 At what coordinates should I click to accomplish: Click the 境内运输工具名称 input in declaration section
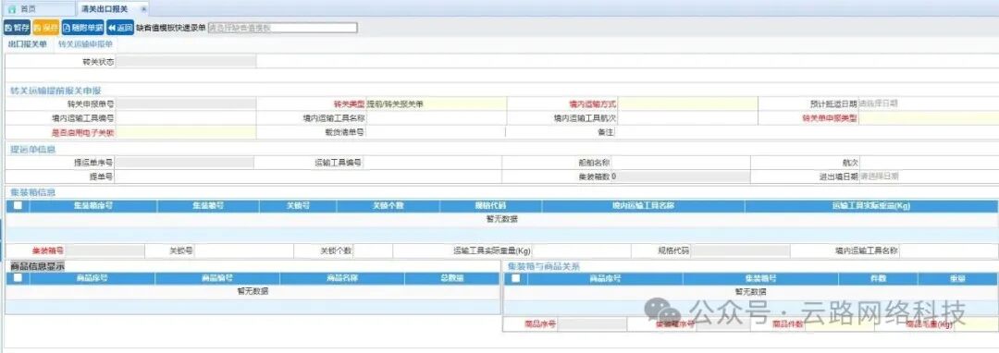coord(436,117)
